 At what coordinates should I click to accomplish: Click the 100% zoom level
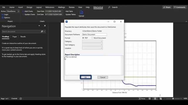185,99
